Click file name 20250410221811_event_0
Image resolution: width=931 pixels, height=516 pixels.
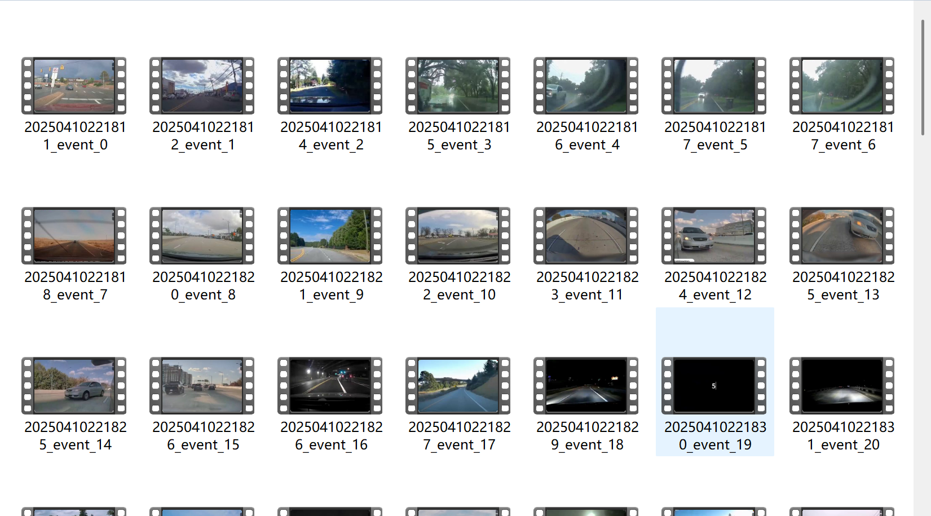pyautogui.click(x=76, y=136)
